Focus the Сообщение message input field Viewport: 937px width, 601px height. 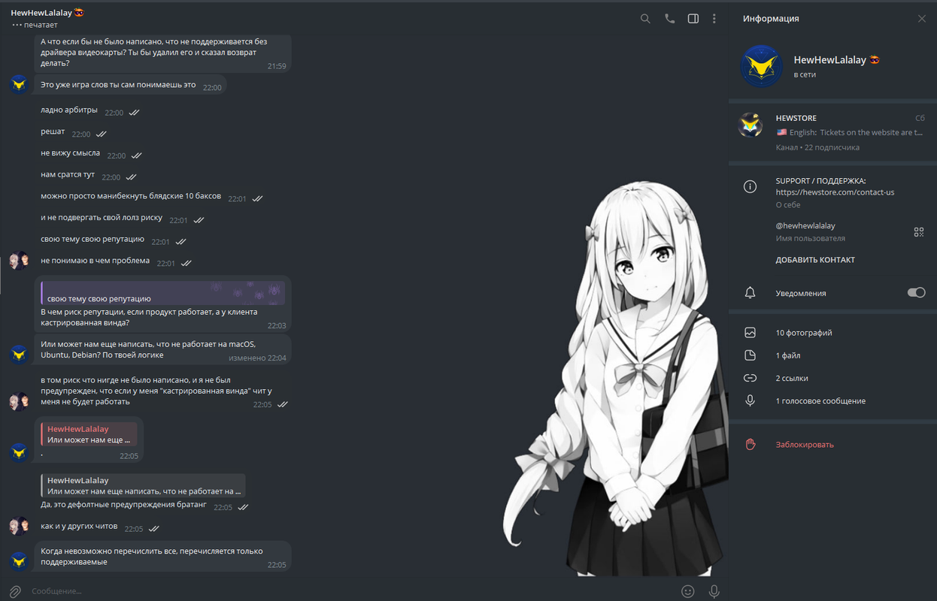pos(350,591)
